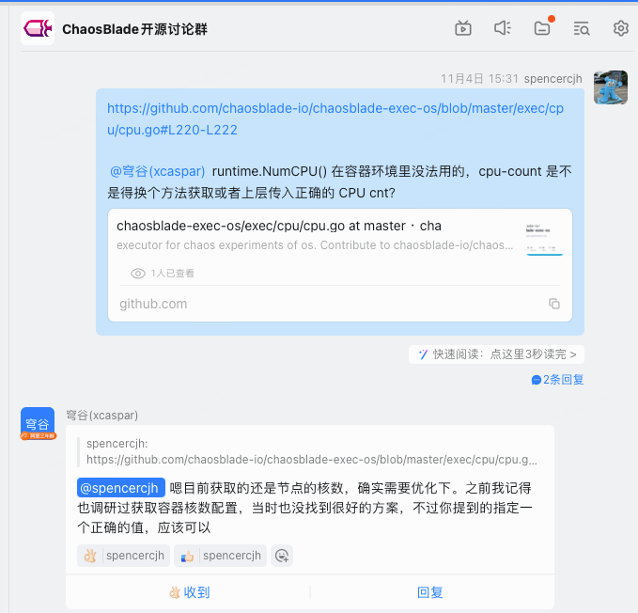Click the 收到 acknowledgment button

[x=189, y=592]
